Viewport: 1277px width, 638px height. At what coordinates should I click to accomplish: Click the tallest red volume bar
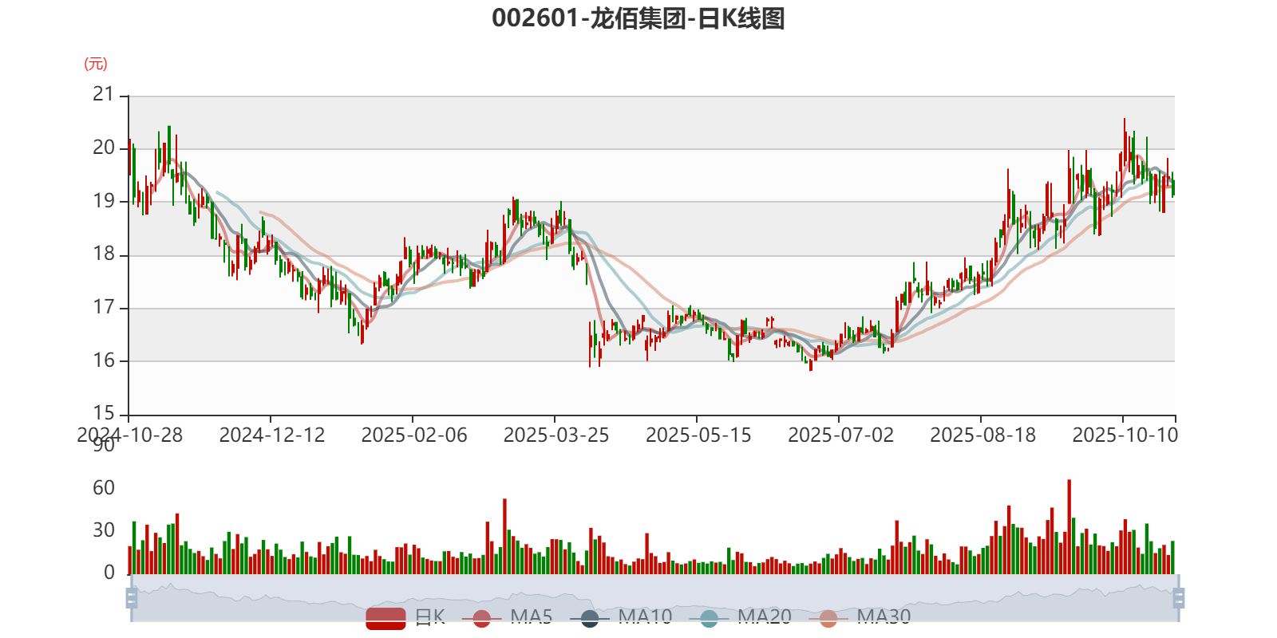click(x=1069, y=527)
